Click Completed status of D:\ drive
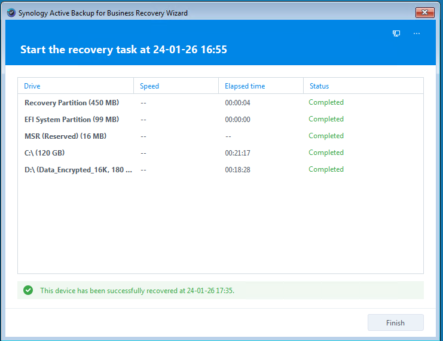 [326, 169]
